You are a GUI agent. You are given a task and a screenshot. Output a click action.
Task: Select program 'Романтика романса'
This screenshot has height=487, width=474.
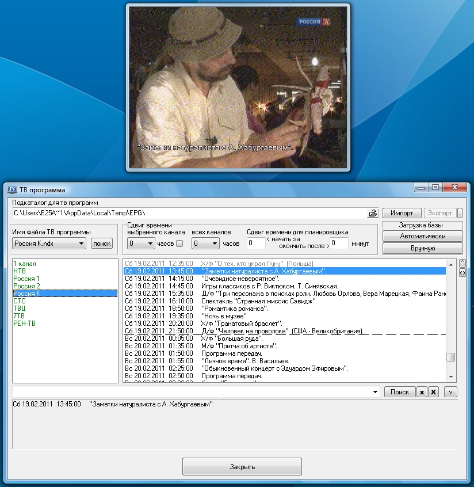click(x=285, y=309)
